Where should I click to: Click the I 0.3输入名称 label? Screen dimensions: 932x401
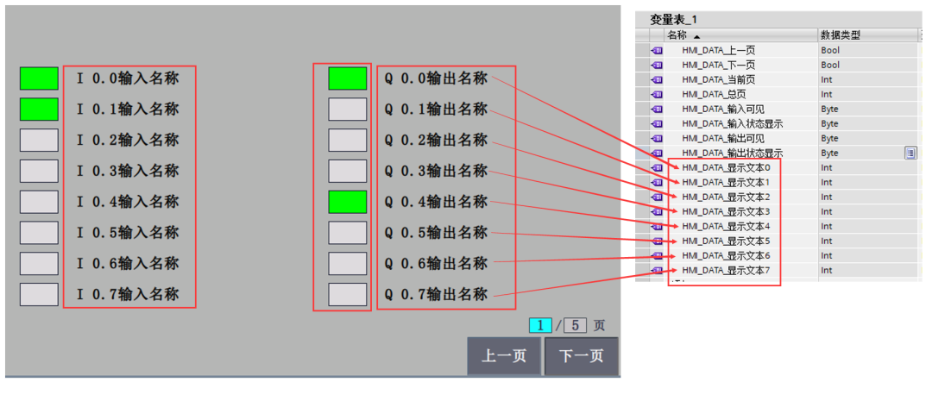pyautogui.click(x=127, y=171)
